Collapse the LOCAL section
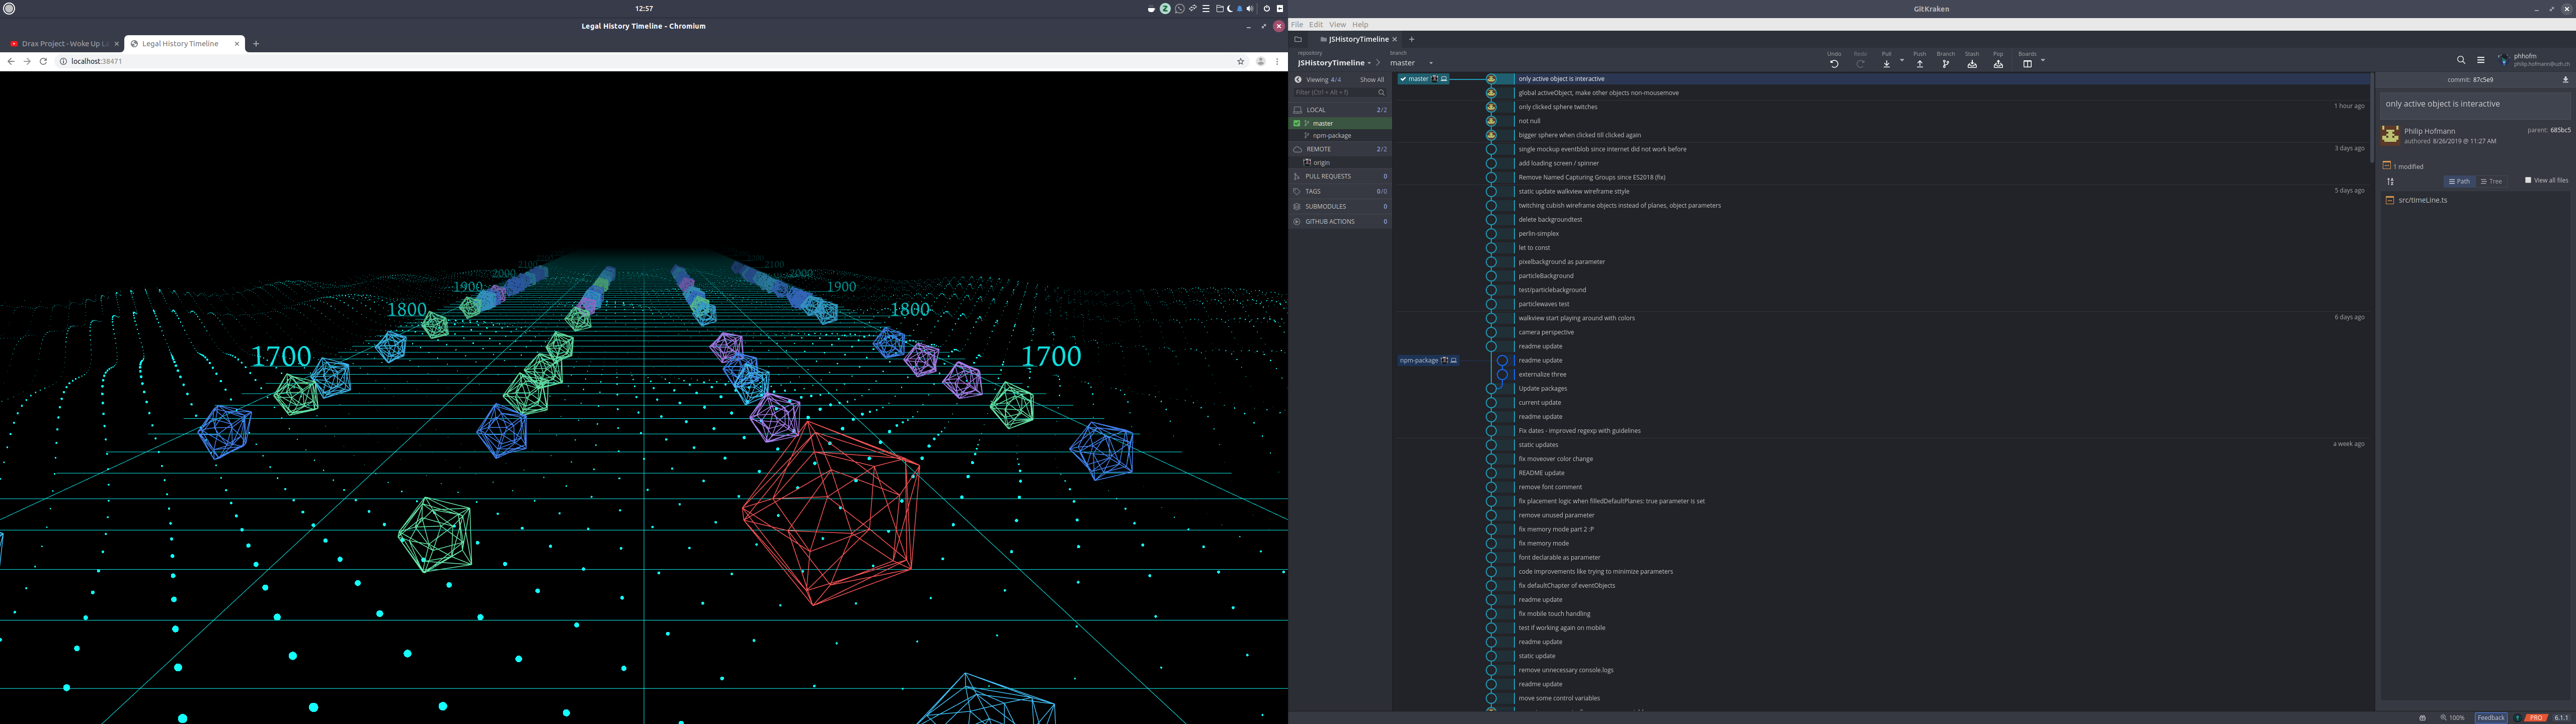The width and height of the screenshot is (2576, 724). (x=1340, y=110)
